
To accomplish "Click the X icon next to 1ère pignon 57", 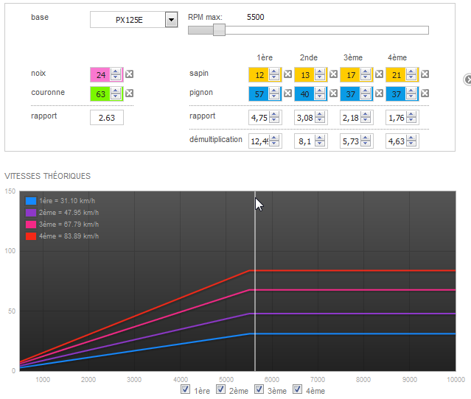I will (x=287, y=93).
